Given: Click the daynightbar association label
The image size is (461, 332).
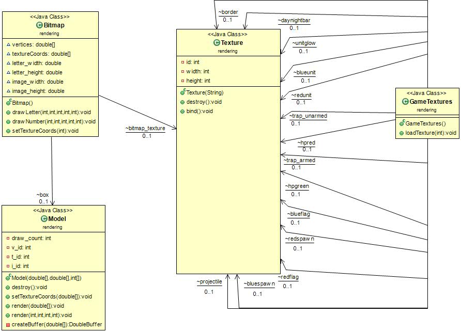Looking at the screenshot, I should [x=294, y=21].
